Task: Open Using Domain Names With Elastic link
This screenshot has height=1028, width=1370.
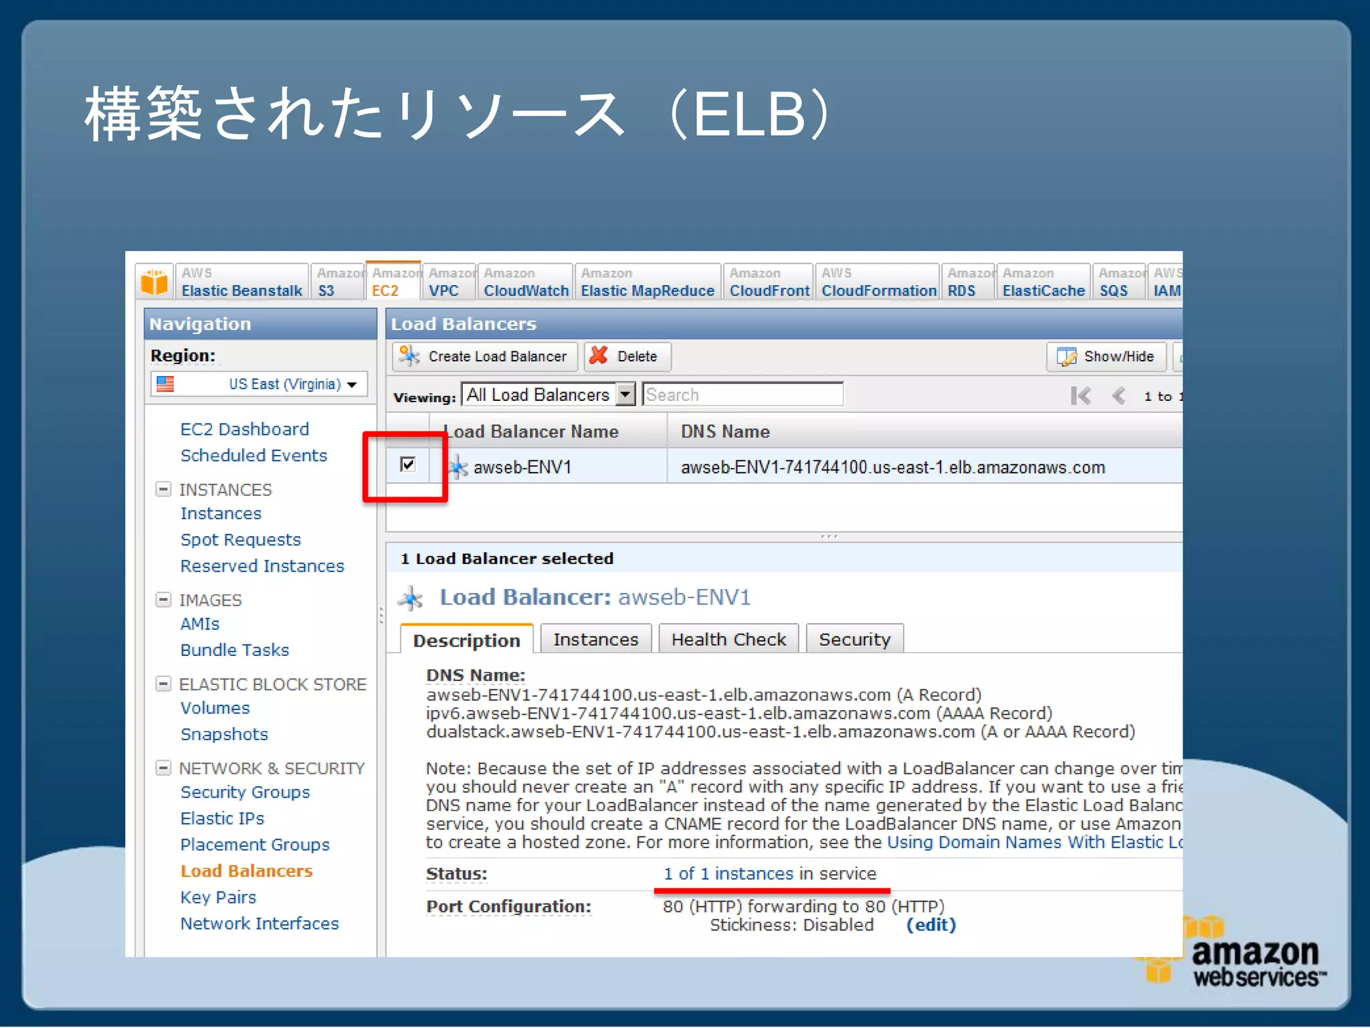Action: tap(1034, 842)
